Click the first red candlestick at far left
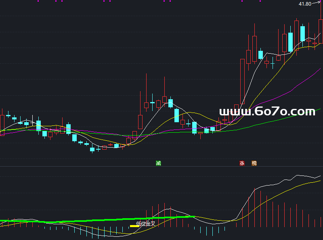 (2, 125)
